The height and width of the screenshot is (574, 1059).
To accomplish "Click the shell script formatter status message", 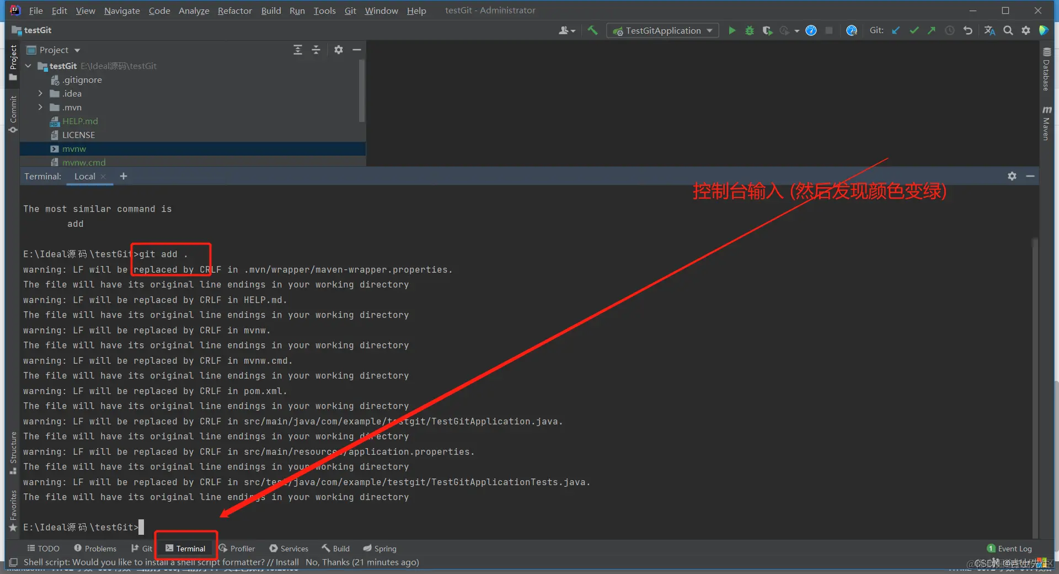I will click(x=221, y=562).
